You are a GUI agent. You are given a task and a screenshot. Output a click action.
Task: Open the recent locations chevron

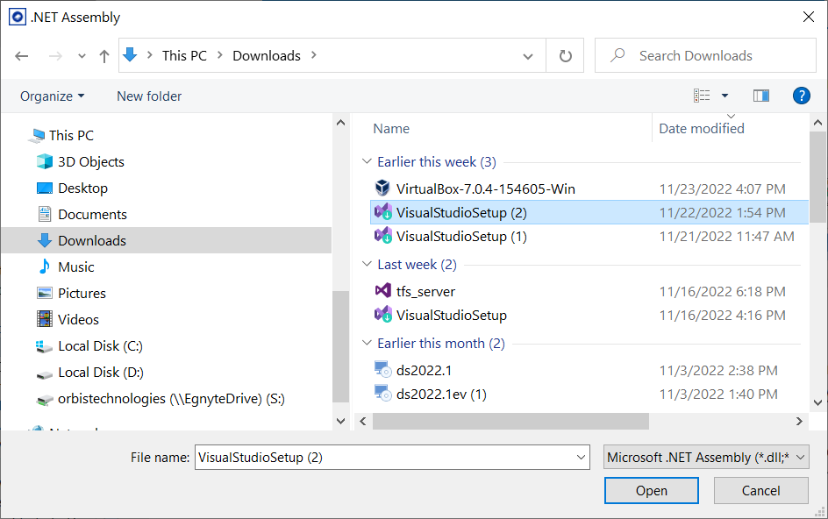(x=82, y=56)
